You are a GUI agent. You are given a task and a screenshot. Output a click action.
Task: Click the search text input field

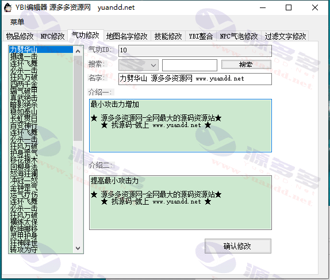(x=190, y=65)
